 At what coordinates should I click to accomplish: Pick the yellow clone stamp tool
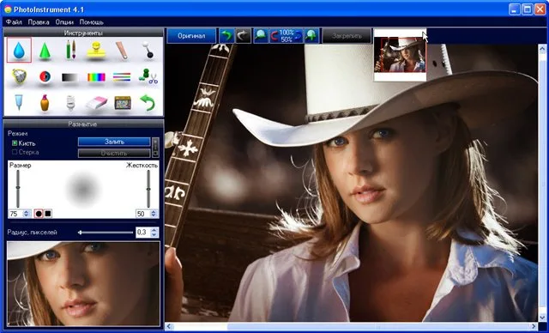click(96, 51)
